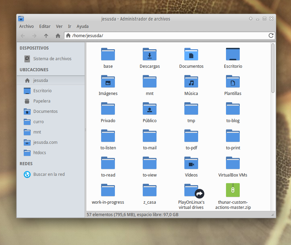The height and width of the screenshot is (245, 291).
Task: Open the VirtualBox VMs folder
Action: pyautogui.click(x=233, y=163)
